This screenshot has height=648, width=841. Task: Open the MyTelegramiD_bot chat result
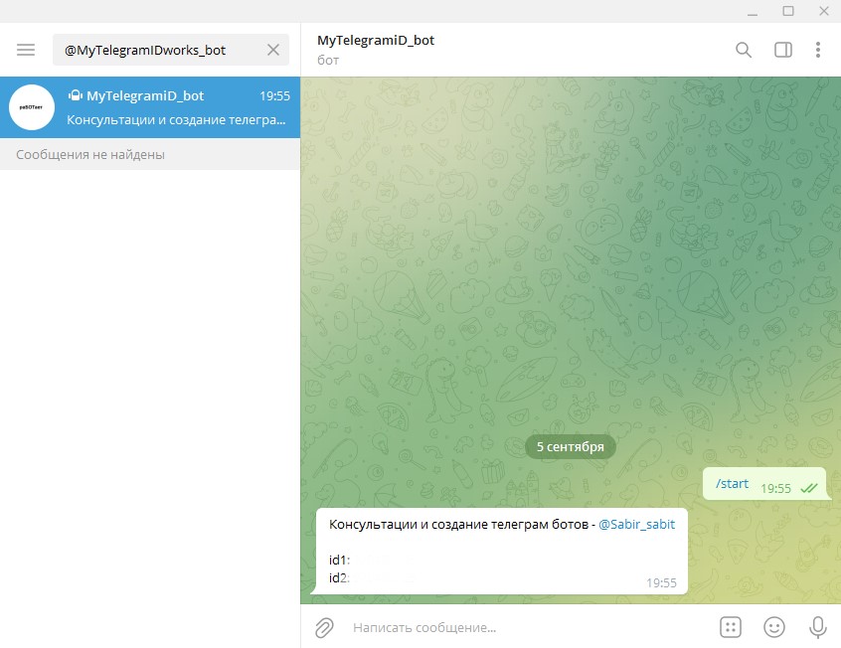pos(150,107)
